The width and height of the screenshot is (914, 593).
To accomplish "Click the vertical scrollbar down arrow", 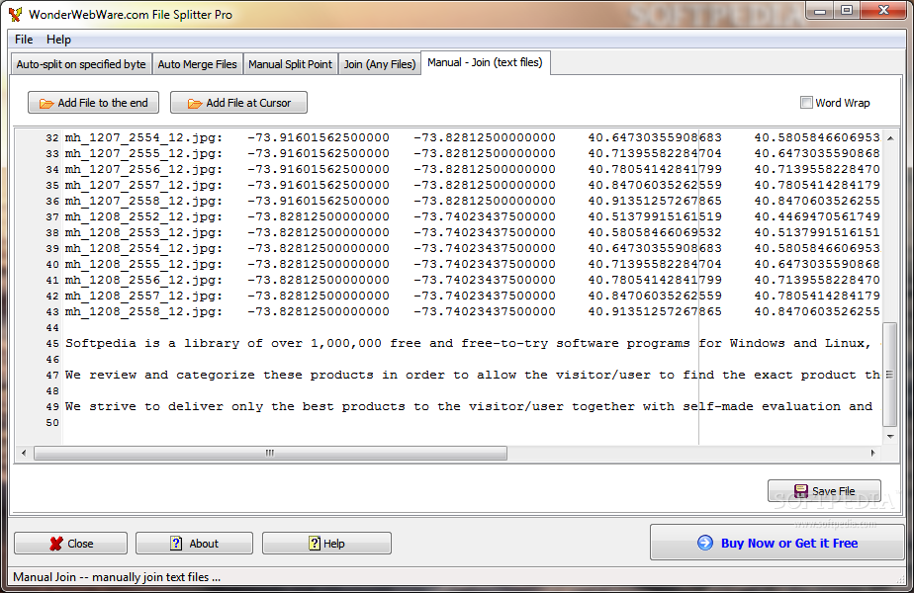I will click(x=890, y=436).
